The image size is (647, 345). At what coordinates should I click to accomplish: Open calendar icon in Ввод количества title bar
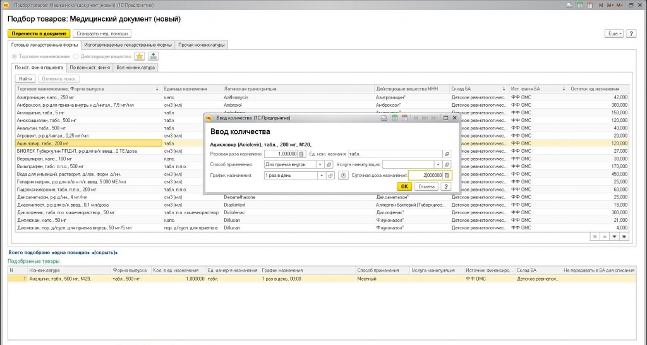404,118
